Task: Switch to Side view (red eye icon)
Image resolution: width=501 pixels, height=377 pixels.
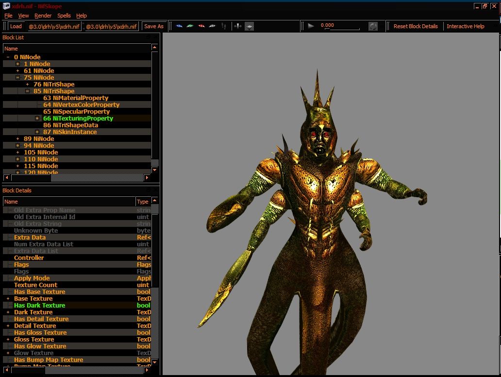Action: pos(201,26)
